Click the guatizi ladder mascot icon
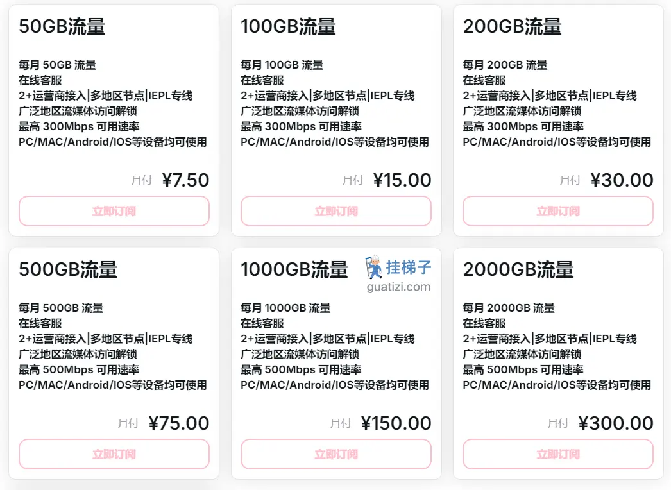Image resolution: width=671 pixels, height=490 pixels. [x=374, y=267]
